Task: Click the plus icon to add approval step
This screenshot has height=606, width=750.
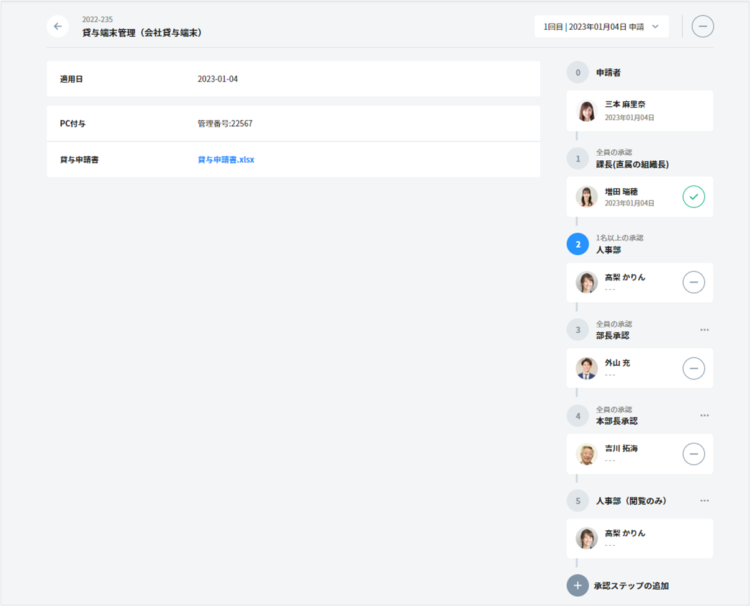Action: tap(577, 586)
